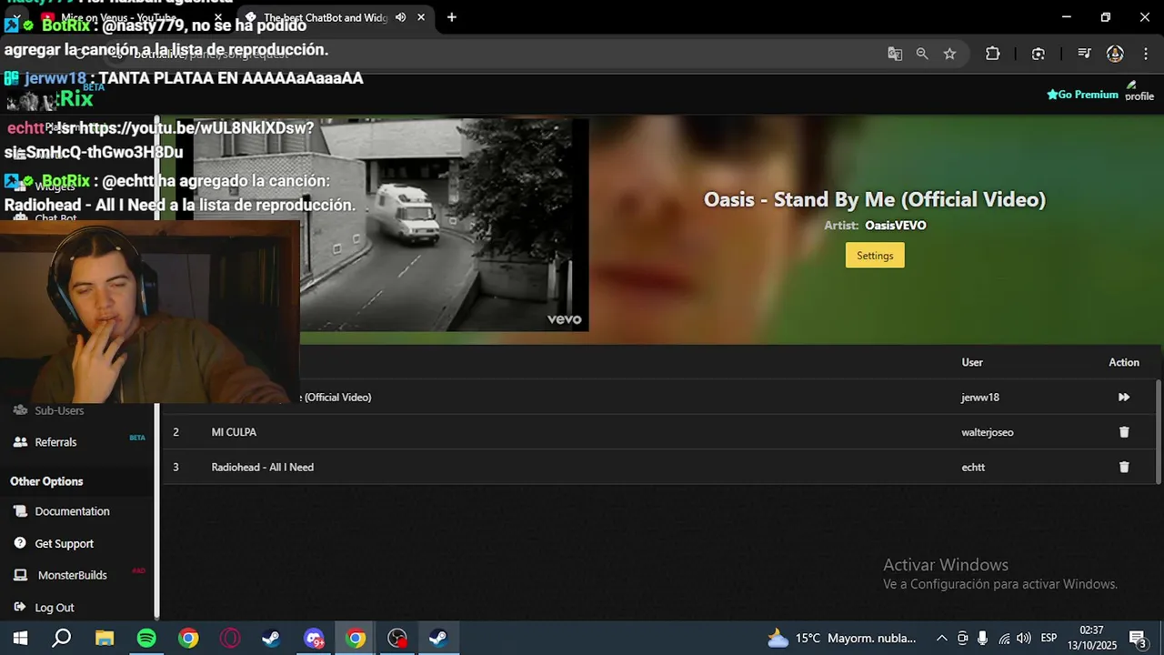The height and width of the screenshot is (655, 1164).
Task: Open Windows taskbar search
Action: [61, 639]
